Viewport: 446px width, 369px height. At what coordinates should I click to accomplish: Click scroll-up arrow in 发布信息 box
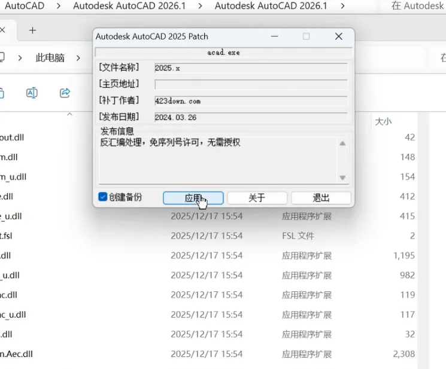pyautogui.click(x=342, y=144)
